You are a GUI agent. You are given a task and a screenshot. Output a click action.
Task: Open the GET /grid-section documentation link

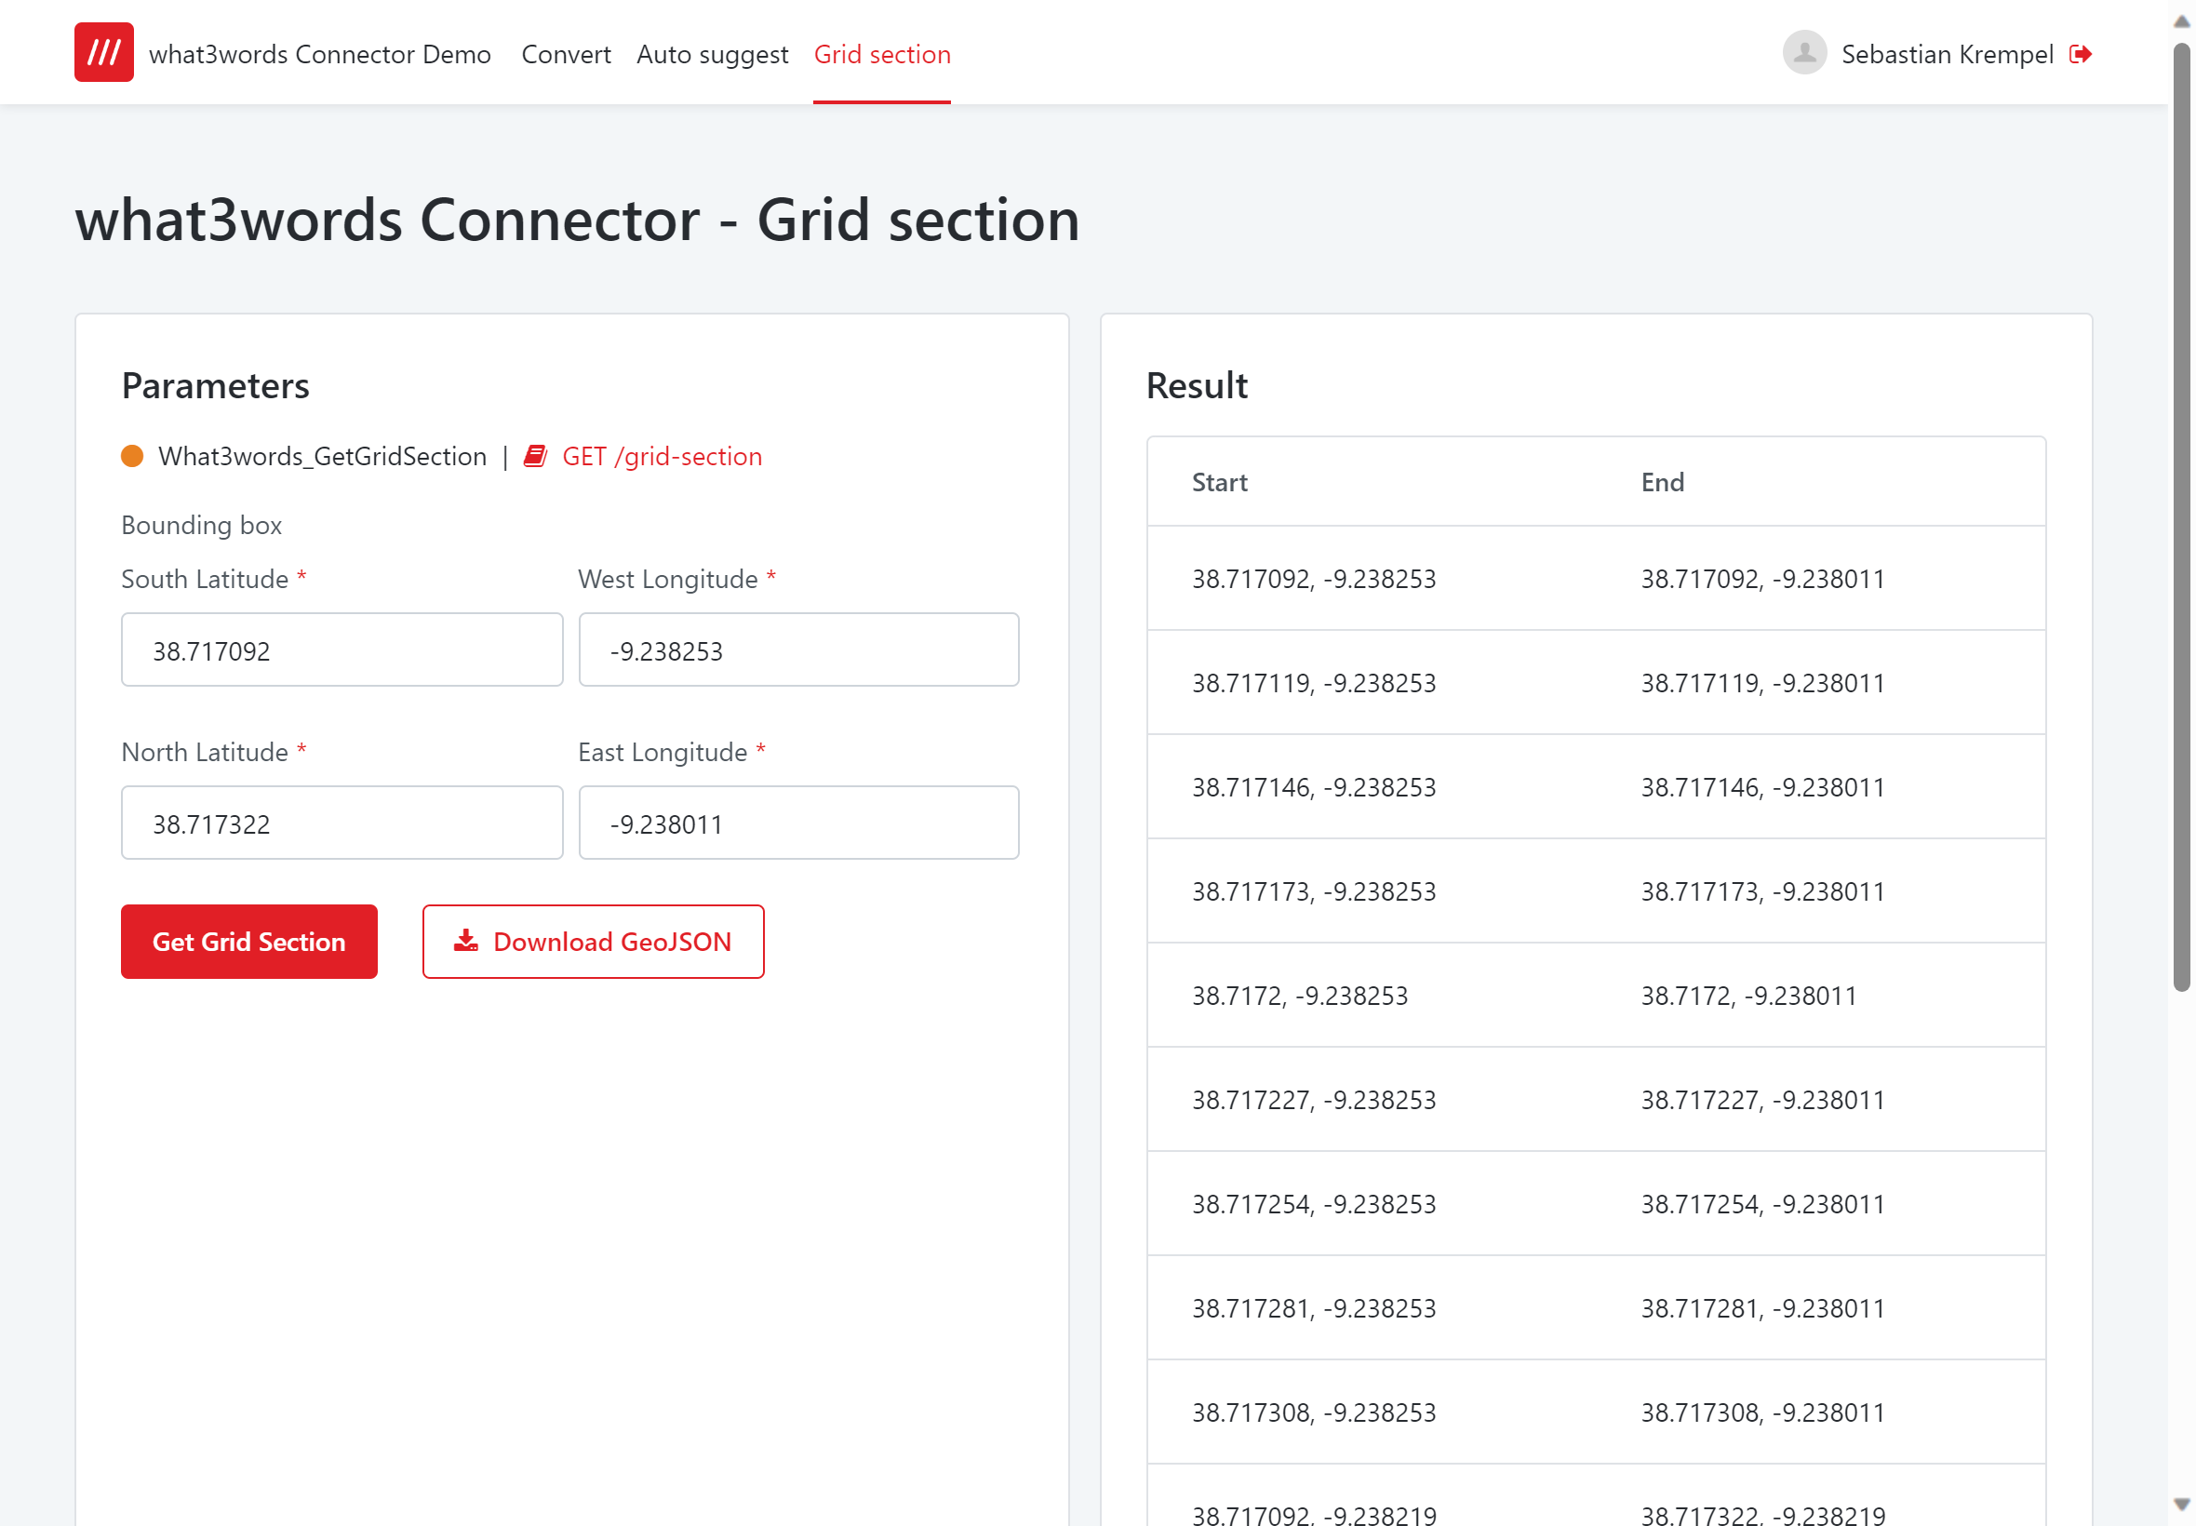click(x=662, y=456)
